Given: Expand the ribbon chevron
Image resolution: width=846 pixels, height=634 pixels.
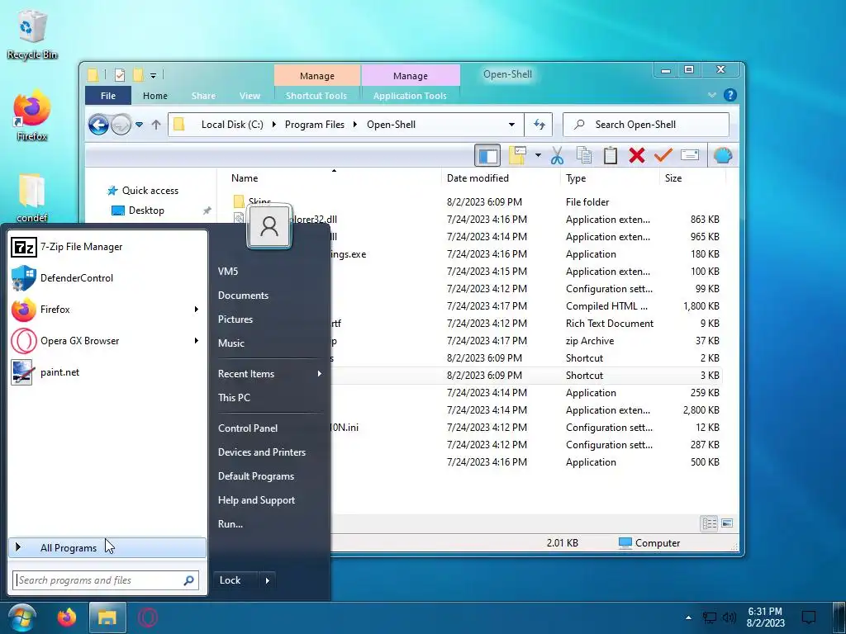Looking at the screenshot, I should coord(711,96).
